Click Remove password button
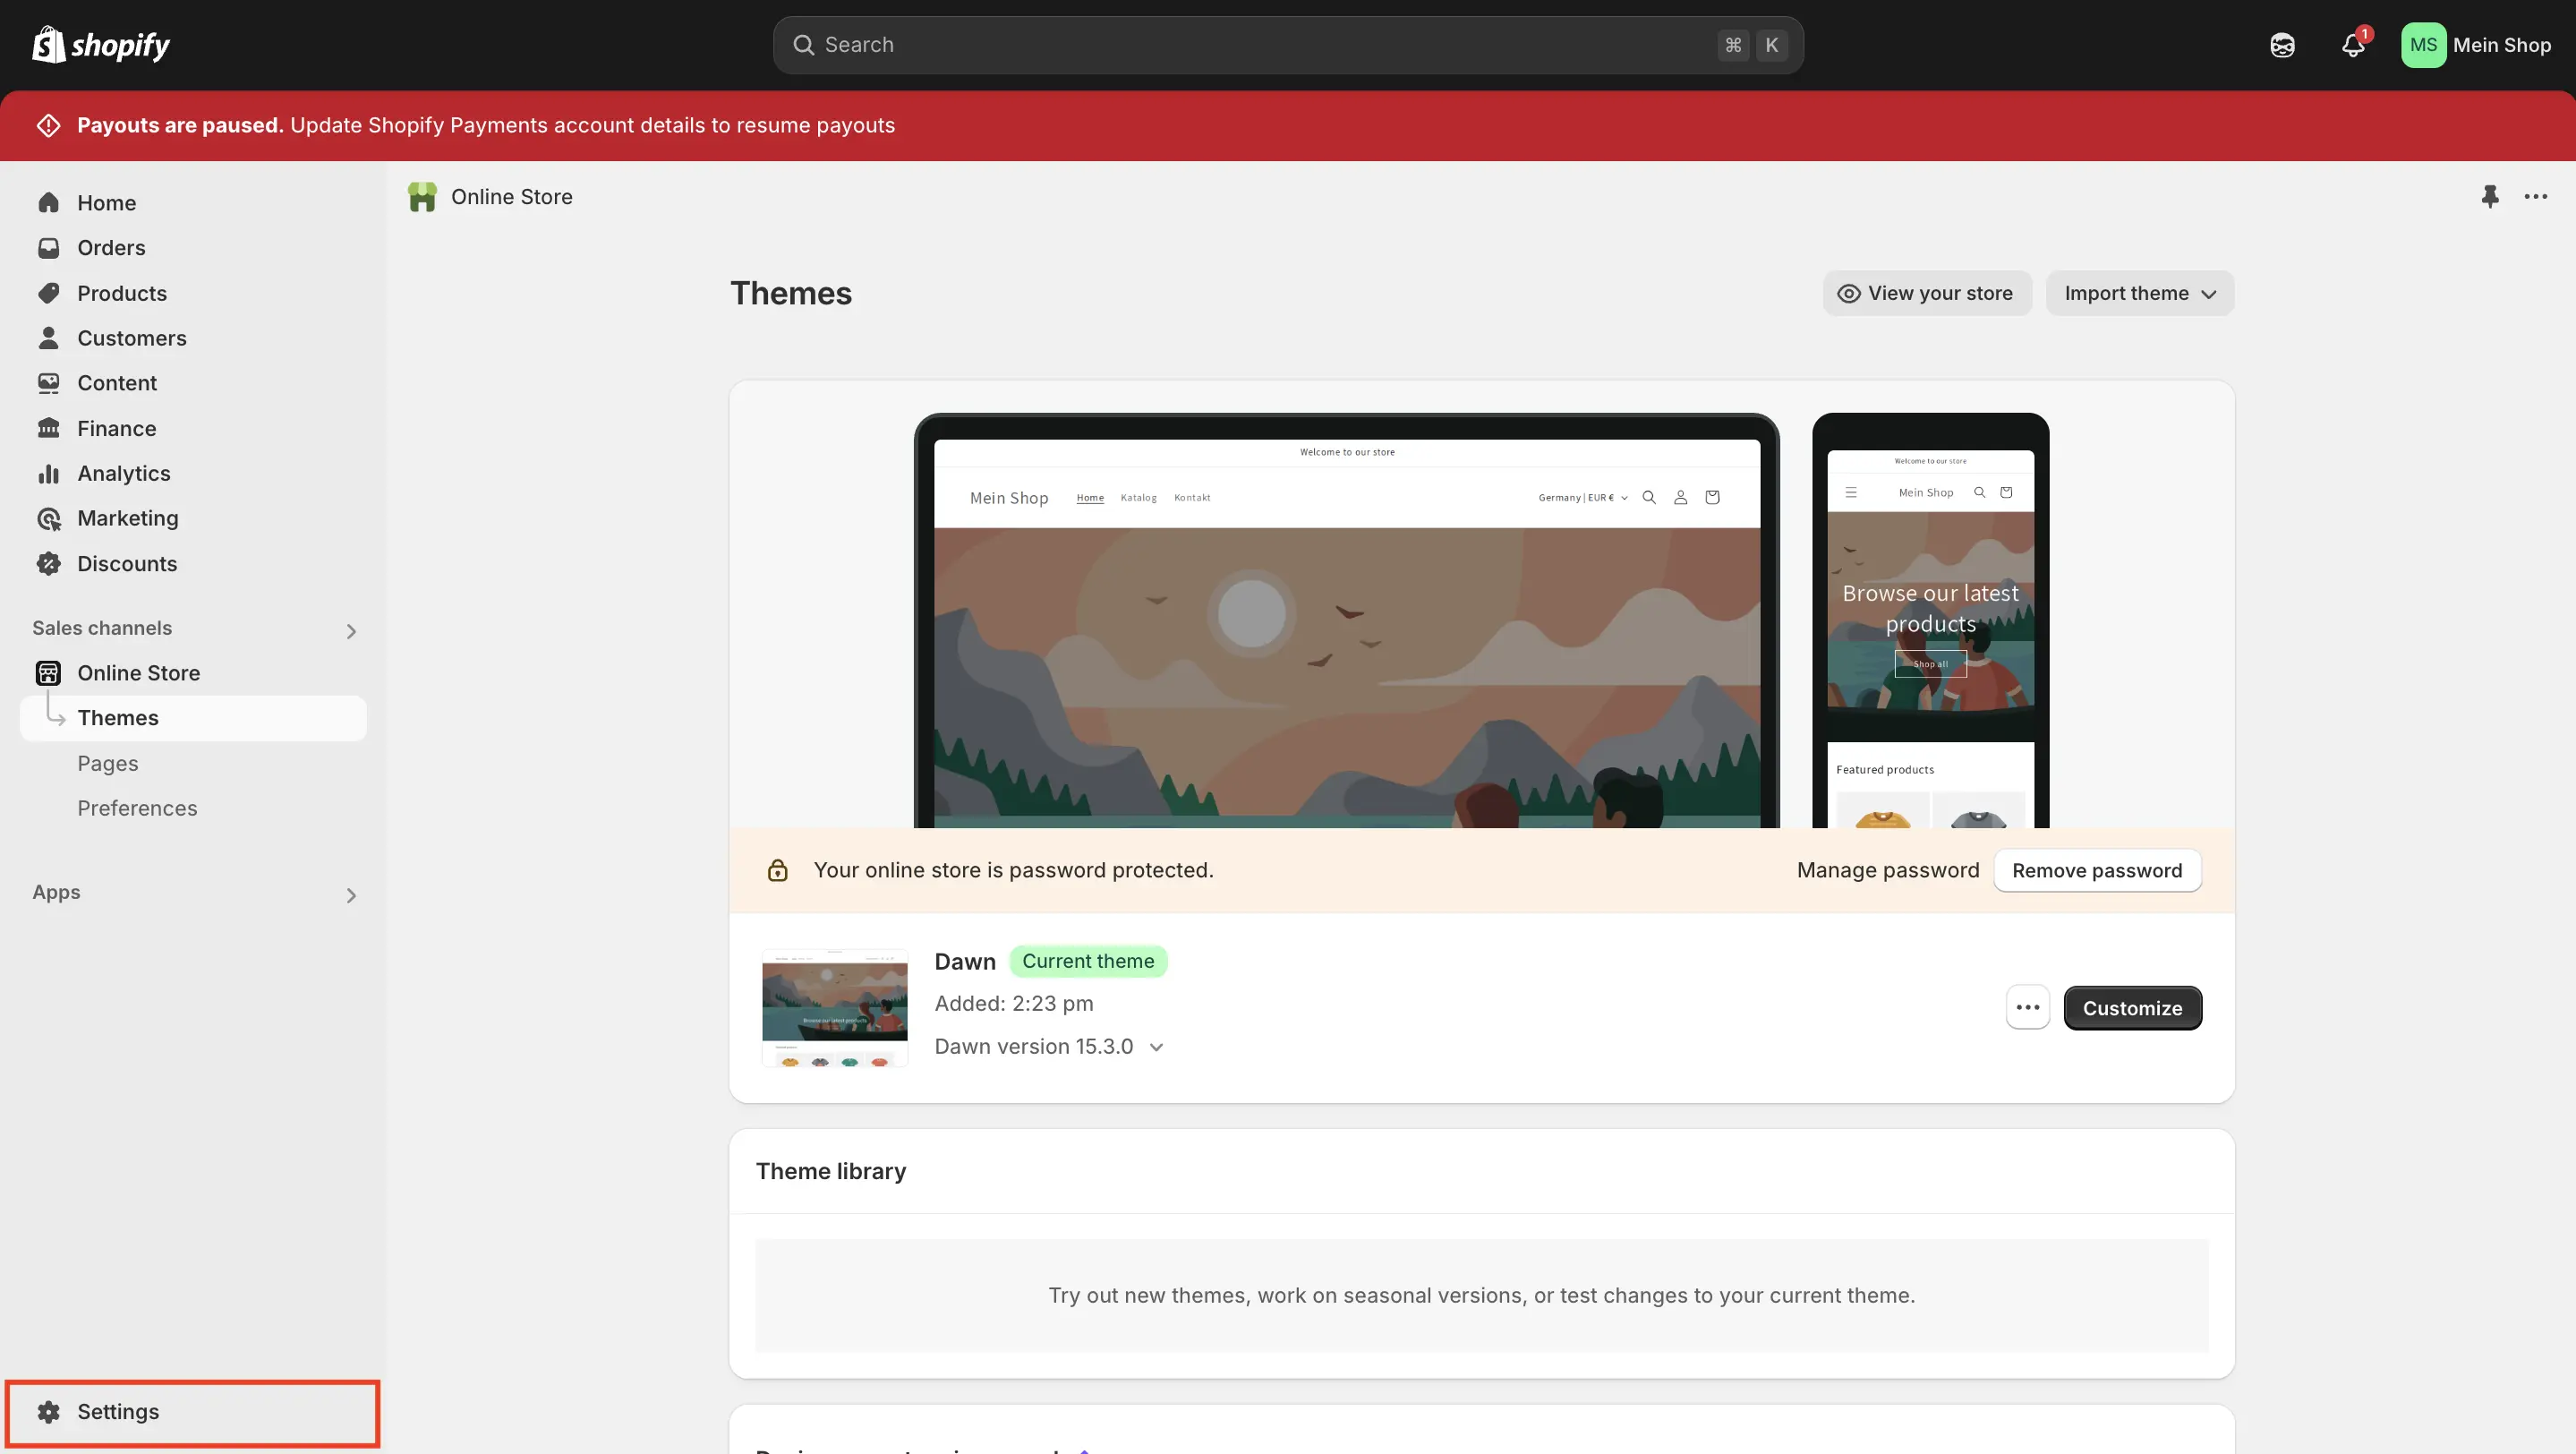The height and width of the screenshot is (1454, 2576). pyautogui.click(x=2096, y=870)
